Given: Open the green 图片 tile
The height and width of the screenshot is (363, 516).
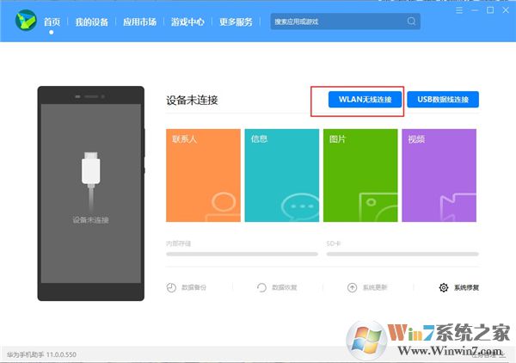Looking at the screenshot, I should (360, 175).
